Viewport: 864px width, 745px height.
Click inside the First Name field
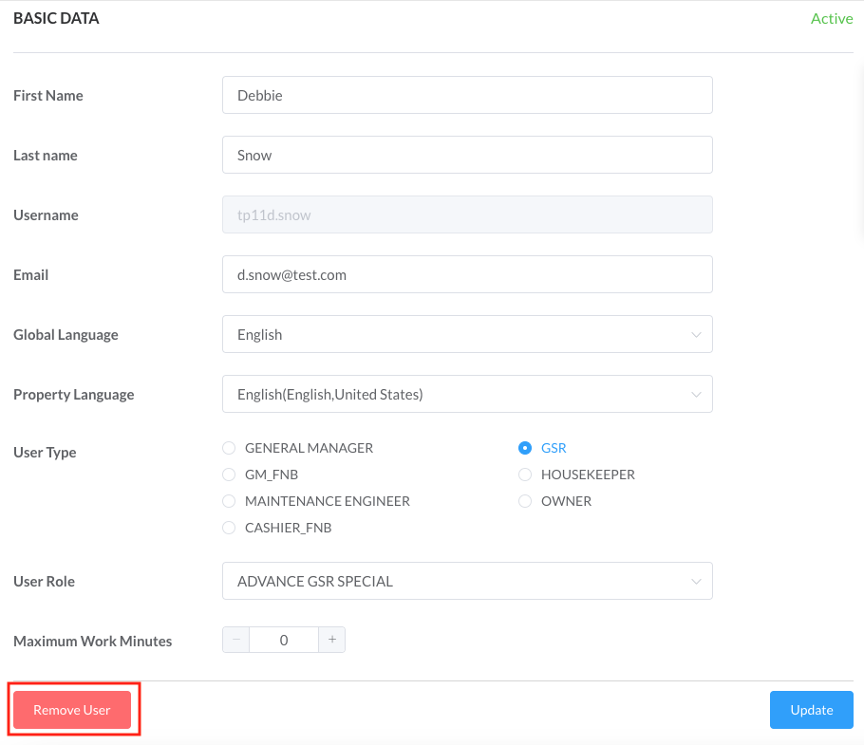click(467, 95)
